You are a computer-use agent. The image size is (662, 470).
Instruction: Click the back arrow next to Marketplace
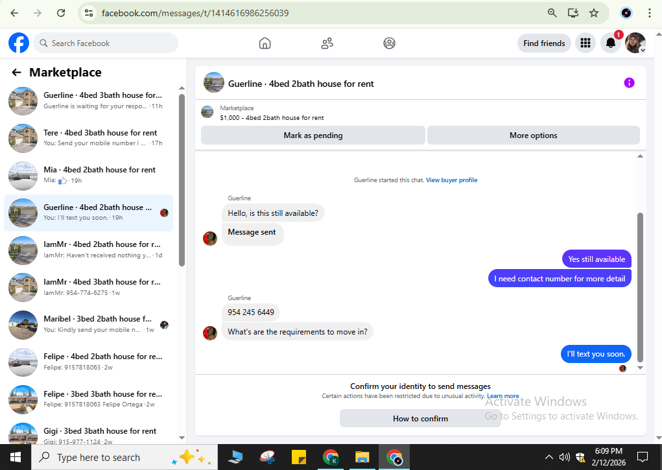[x=16, y=73]
